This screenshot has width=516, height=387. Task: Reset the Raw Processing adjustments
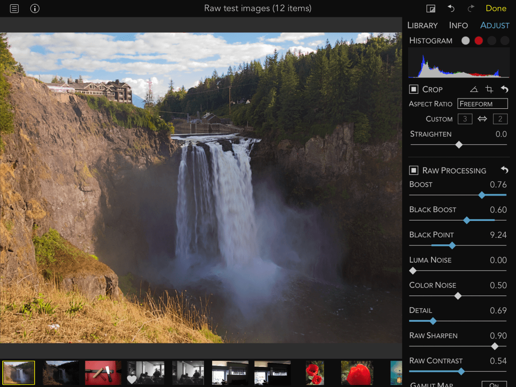(x=504, y=170)
